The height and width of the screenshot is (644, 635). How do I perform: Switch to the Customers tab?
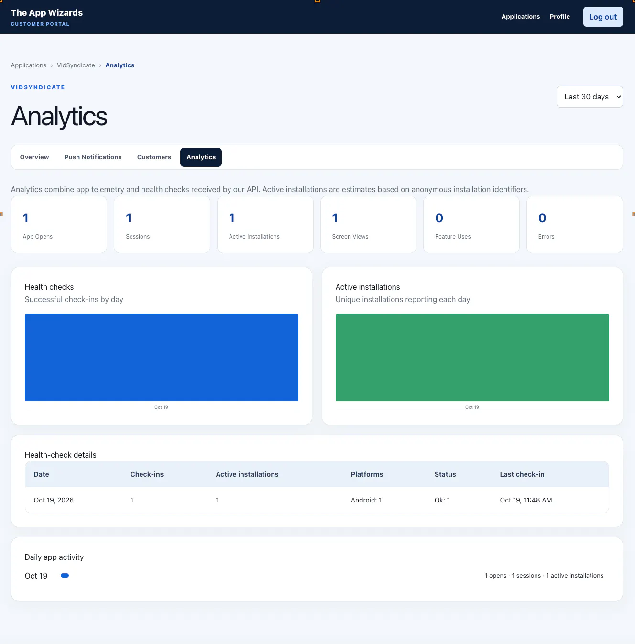[x=154, y=157]
